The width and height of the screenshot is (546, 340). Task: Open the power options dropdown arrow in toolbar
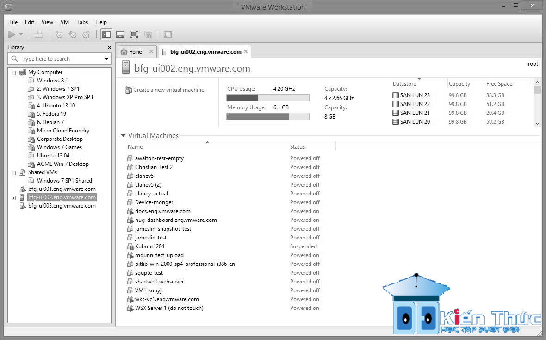pyautogui.click(x=21, y=34)
